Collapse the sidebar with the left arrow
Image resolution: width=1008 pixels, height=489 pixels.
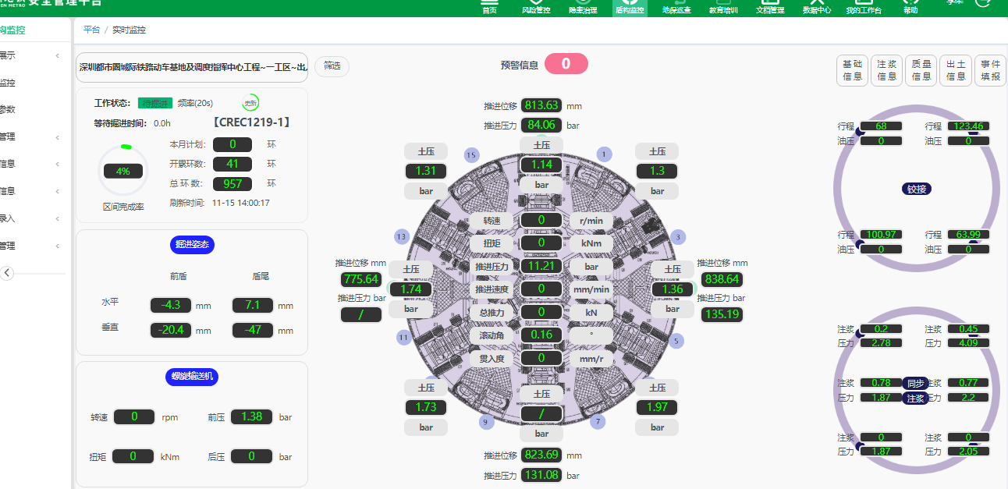click(7, 273)
